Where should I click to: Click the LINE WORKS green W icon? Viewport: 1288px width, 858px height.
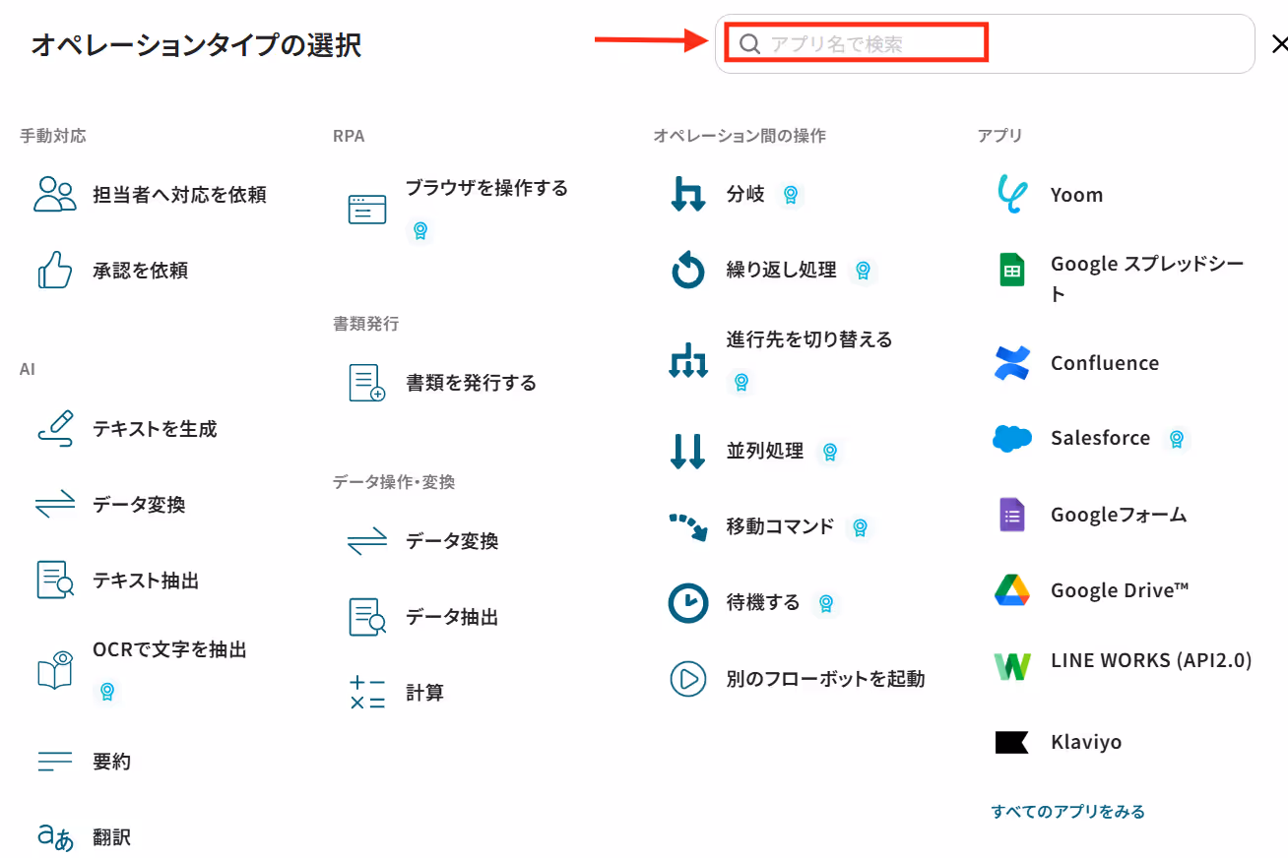pyautogui.click(x=1012, y=666)
